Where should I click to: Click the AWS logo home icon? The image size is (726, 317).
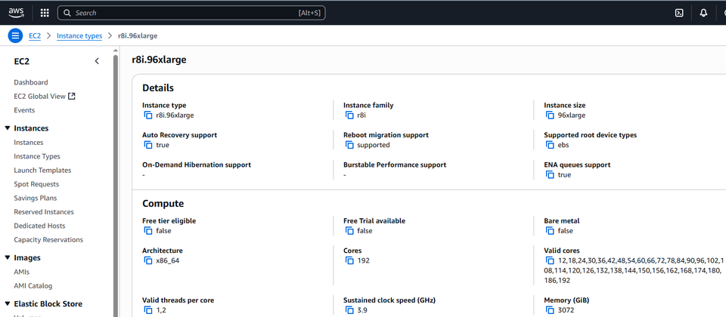pos(16,12)
